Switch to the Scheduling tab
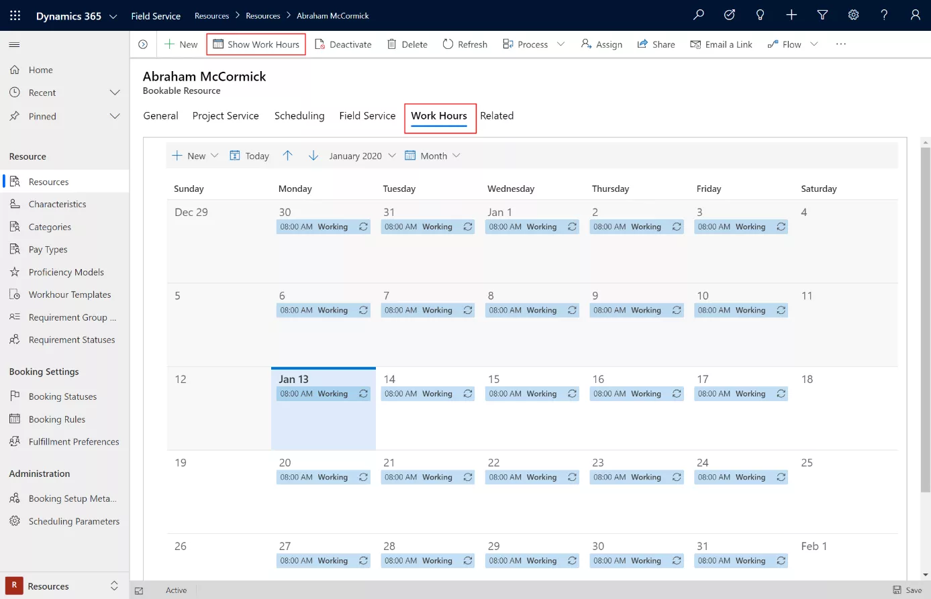The image size is (931, 599). tap(299, 116)
